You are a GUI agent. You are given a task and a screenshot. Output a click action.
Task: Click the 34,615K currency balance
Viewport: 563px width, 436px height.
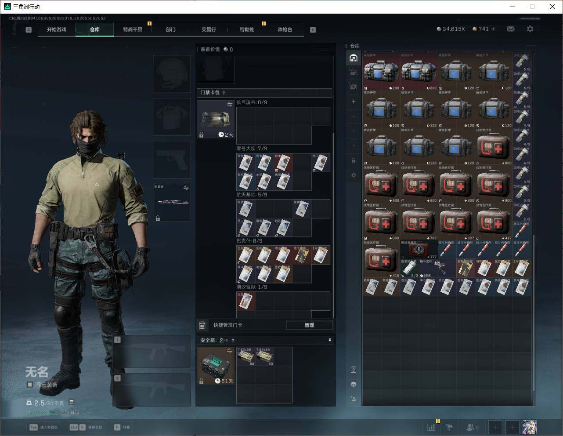tap(451, 29)
